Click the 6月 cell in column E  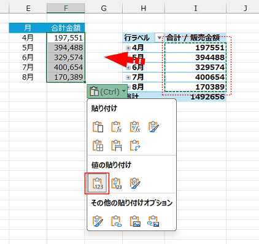click(x=28, y=58)
